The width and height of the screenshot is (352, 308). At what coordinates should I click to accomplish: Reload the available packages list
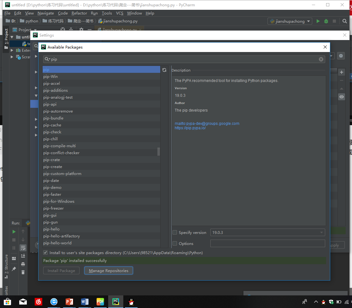click(164, 70)
